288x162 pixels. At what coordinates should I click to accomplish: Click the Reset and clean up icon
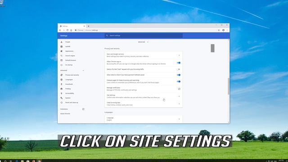[x=62, y=103]
